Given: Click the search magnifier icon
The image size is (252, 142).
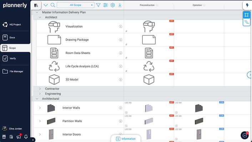Looking at the screenshot, I should tap(53, 5).
